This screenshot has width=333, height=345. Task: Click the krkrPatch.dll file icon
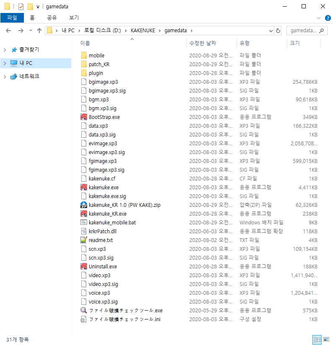click(x=84, y=231)
